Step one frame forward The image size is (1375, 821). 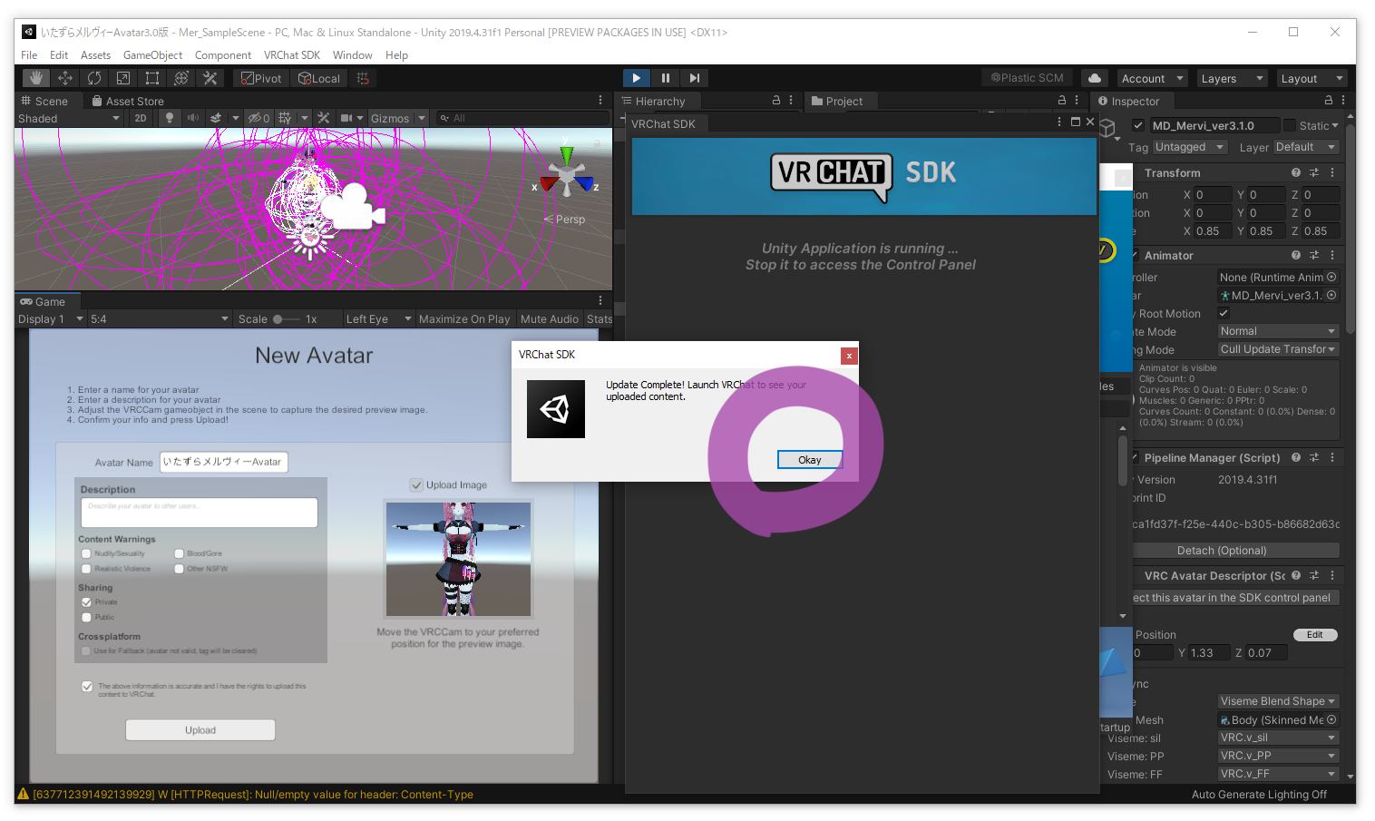[x=695, y=78]
